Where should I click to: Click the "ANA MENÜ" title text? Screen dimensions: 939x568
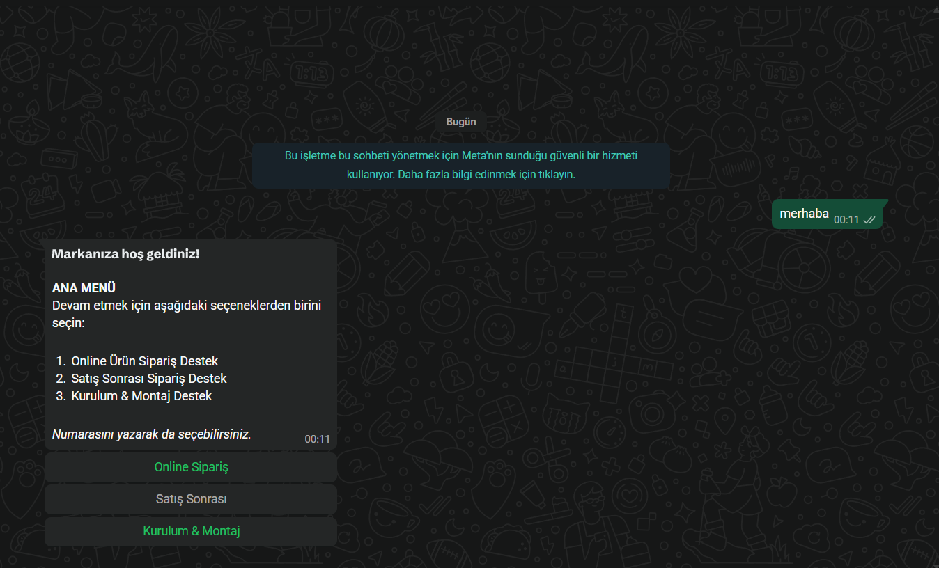click(x=84, y=288)
